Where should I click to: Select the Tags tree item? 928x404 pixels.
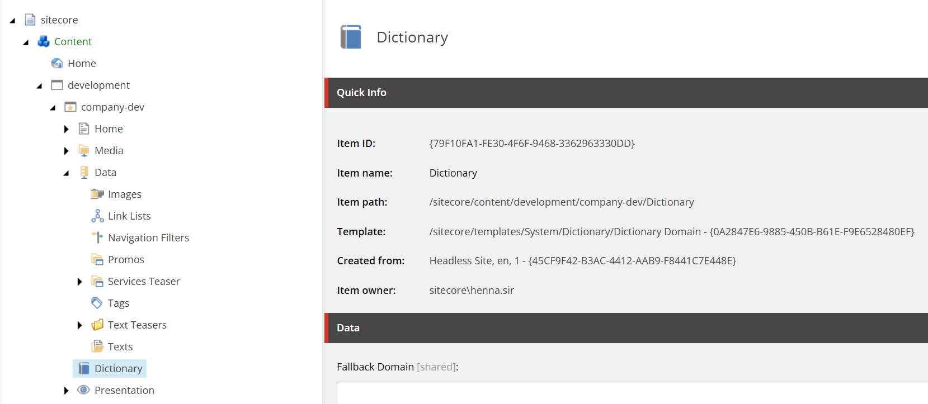coord(119,303)
